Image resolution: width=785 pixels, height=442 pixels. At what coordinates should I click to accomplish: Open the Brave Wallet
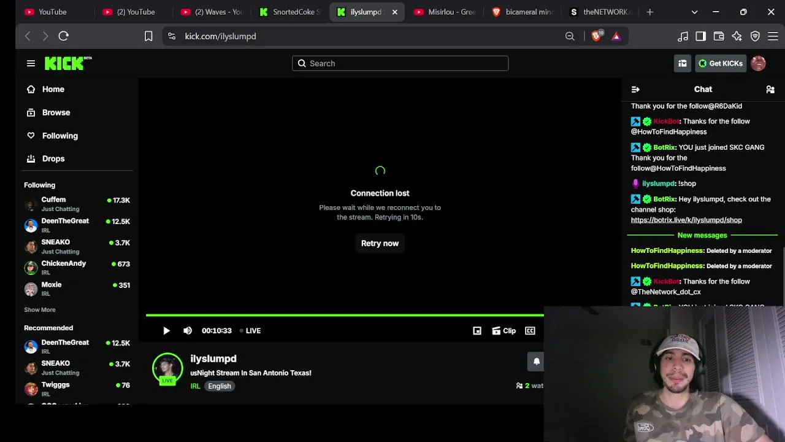[719, 36]
